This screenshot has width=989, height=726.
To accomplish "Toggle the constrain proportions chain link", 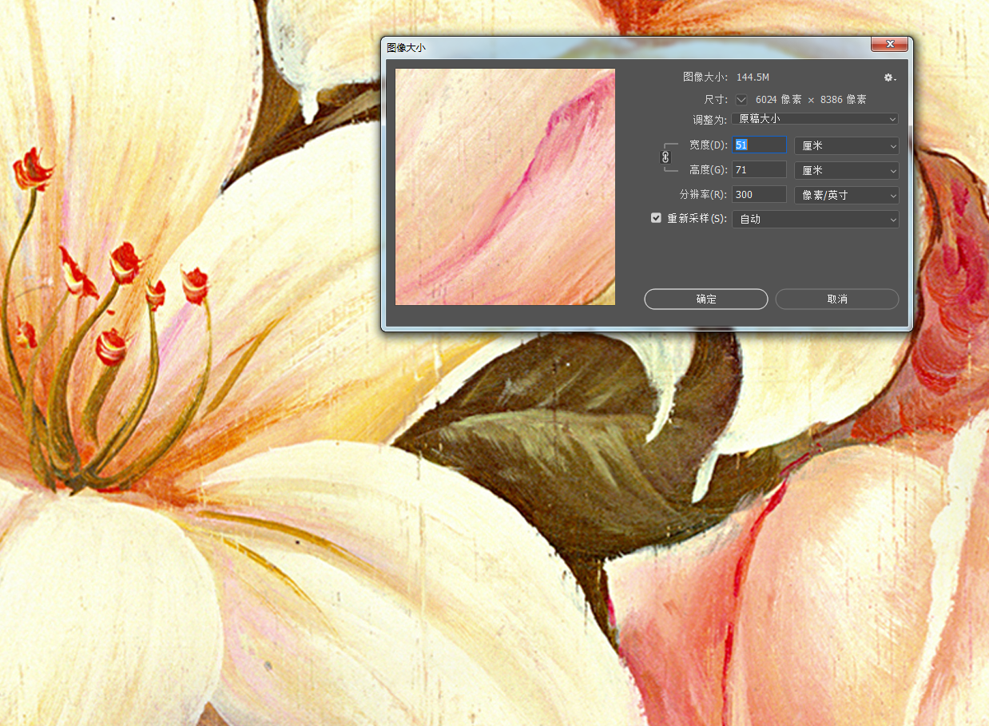I will click(665, 157).
